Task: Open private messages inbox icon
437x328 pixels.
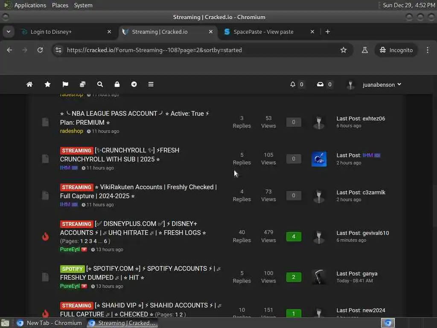Action: [x=320, y=84]
